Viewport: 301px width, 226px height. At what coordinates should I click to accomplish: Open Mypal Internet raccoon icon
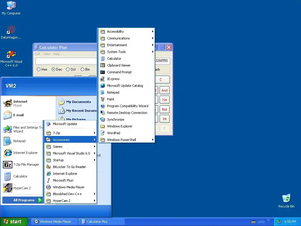click(x=7, y=103)
